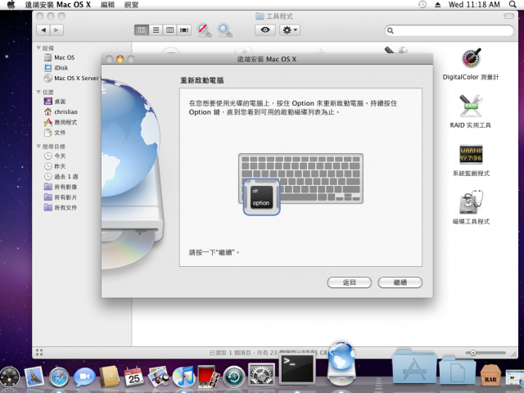This screenshot has width=524, height=393.
Task: Click the clock showing Wed 11:18 AM
Action: tap(474, 5)
